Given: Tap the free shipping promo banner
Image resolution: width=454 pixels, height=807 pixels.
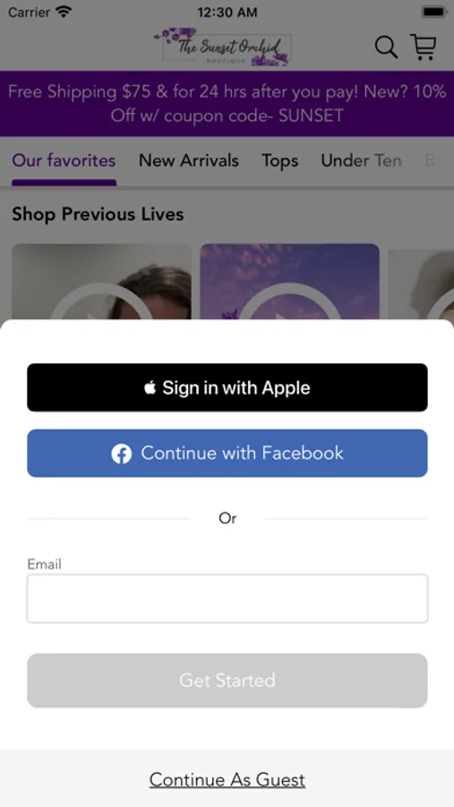Looking at the screenshot, I should click(x=227, y=103).
